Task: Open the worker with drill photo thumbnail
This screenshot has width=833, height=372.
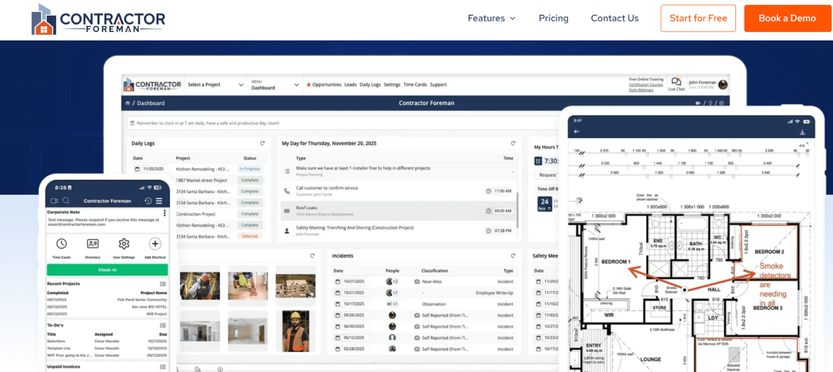Action: 200,286
